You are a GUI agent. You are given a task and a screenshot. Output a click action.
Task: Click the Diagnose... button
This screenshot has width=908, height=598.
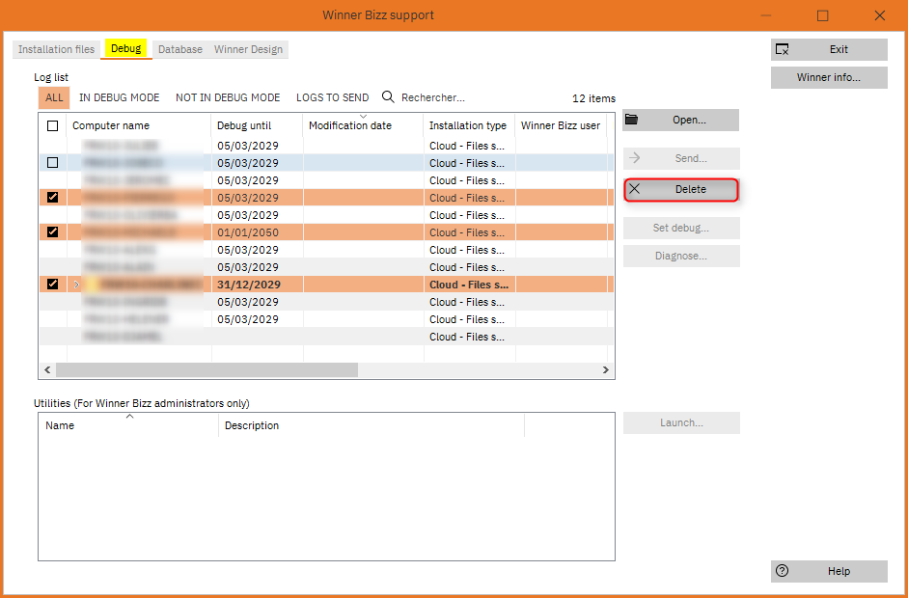681,256
